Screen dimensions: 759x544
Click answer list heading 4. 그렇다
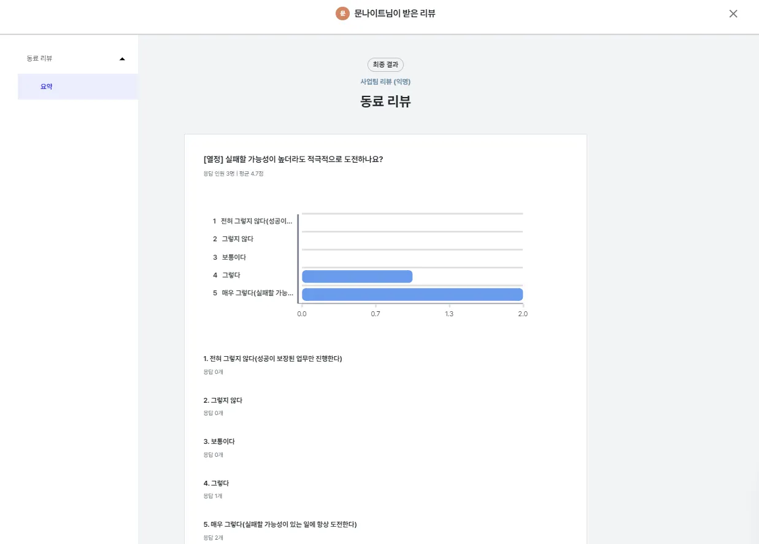pyautogui.click(x=216, y=483)
